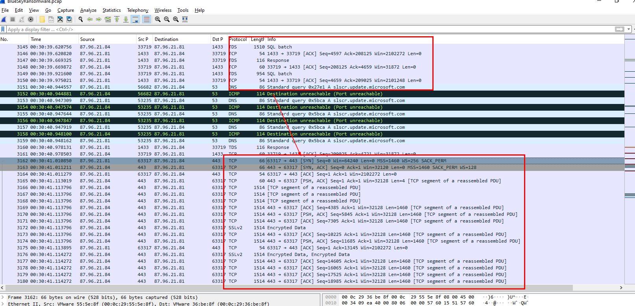Open display filter history dropdown arrow

click(629, 29)
